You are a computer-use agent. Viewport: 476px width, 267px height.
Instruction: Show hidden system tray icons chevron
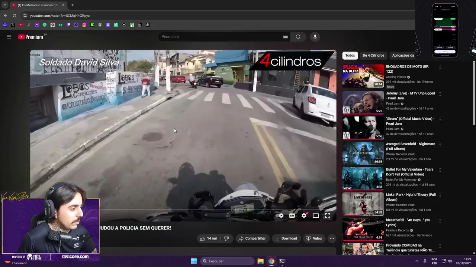click(x=416, y=261)
